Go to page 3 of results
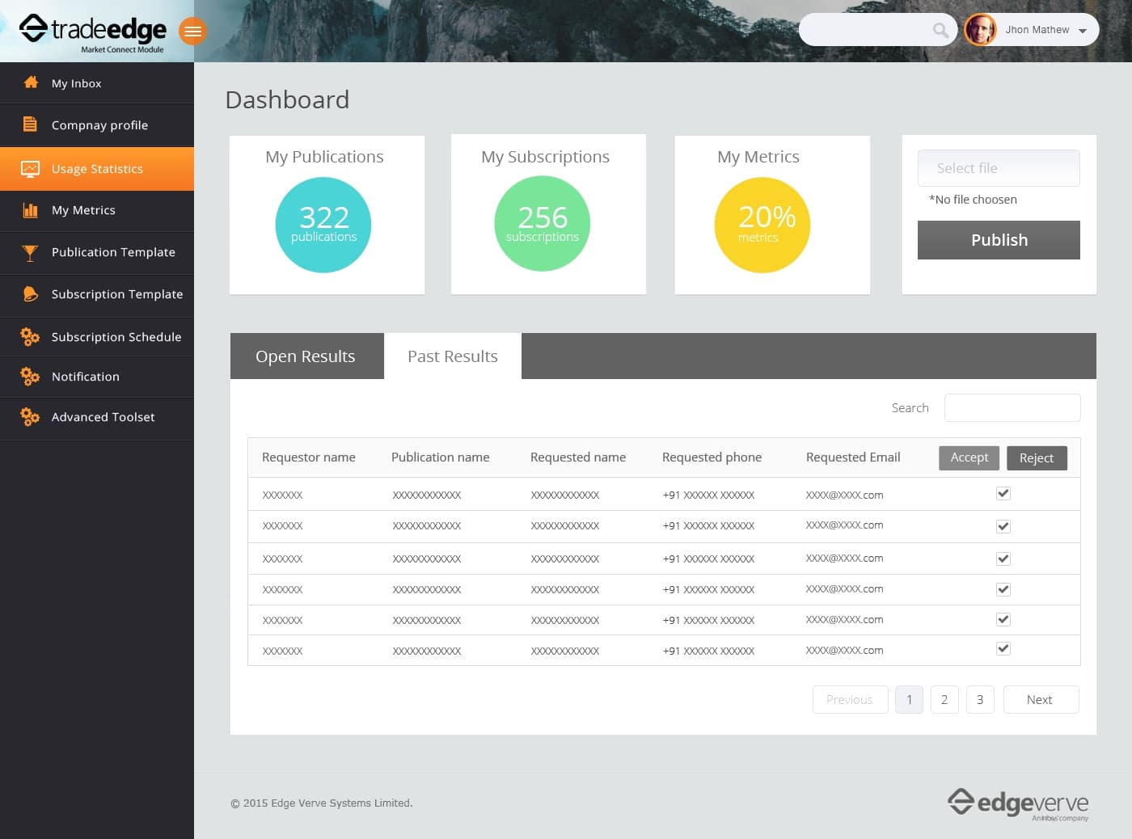Viewport: 1132px width, 839px height. tap(980, 699)
